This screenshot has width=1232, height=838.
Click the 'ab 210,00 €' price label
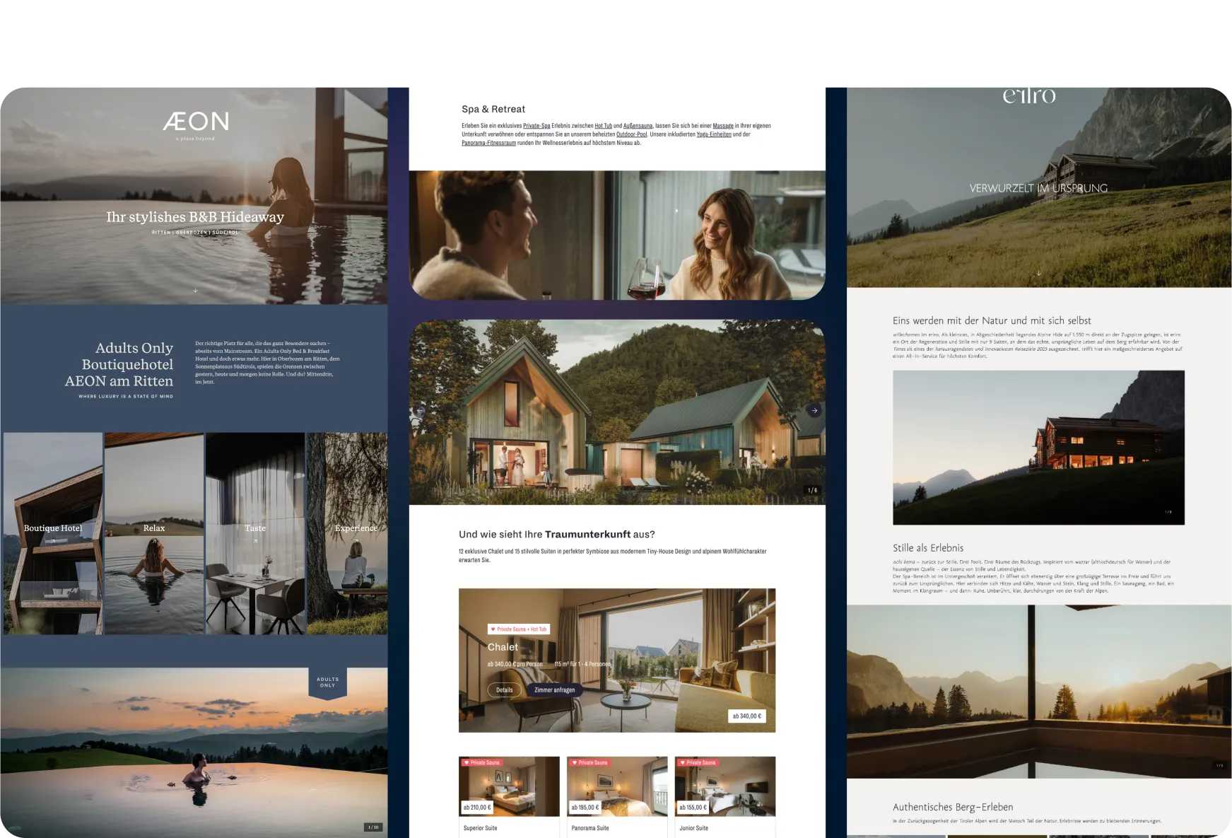[477, 808]
